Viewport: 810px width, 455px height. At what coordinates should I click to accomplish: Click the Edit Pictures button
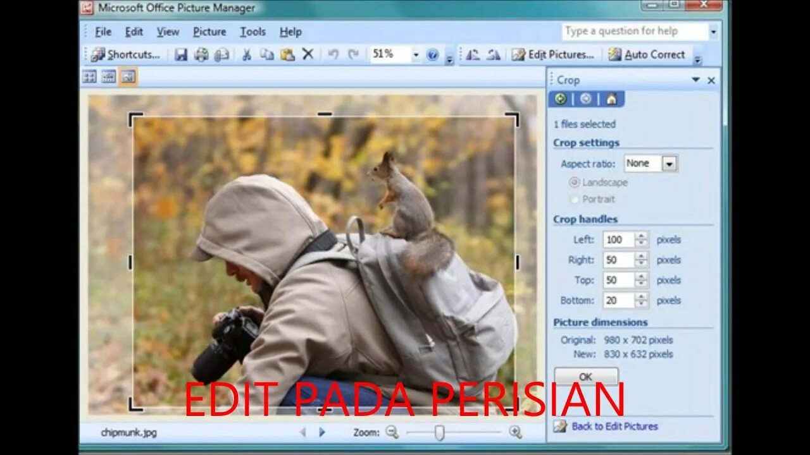[553, 54]
